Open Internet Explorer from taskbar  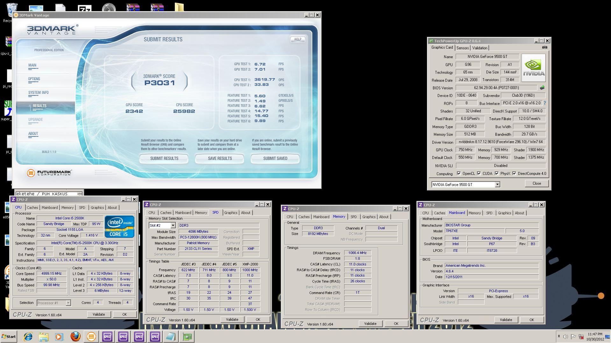(28, 336)
